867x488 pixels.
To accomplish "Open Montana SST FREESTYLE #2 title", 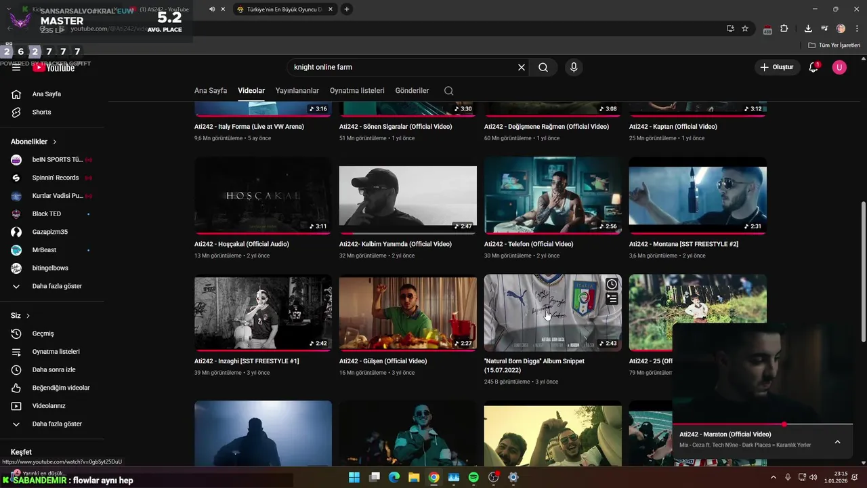I will point(683,244).
